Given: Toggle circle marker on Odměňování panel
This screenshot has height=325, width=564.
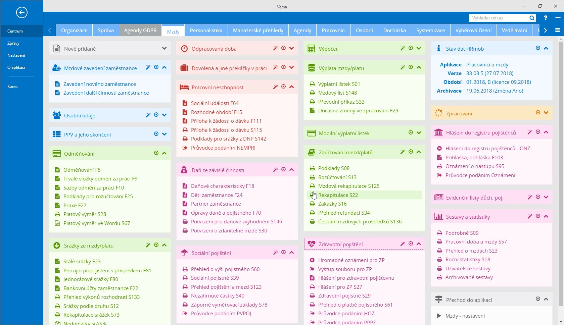Looking at the screenshot, I should point(156,153).
